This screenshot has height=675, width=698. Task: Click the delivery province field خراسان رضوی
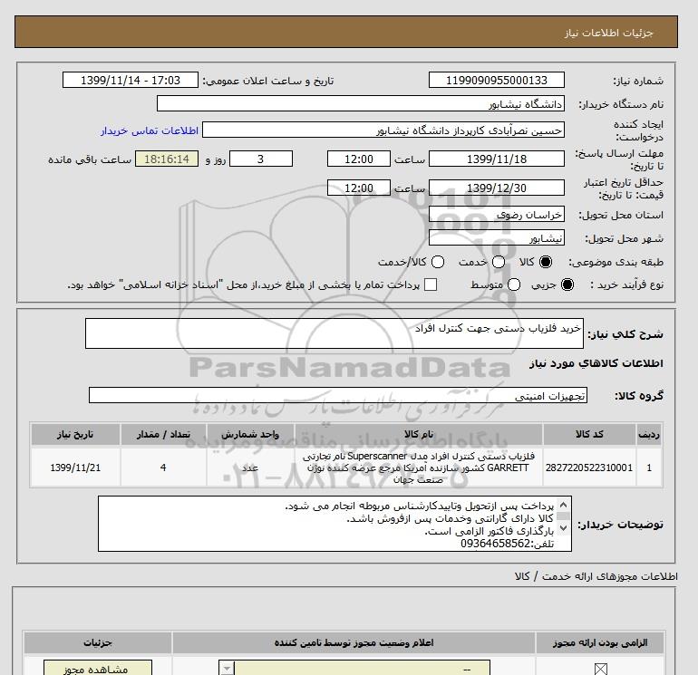tap(497, 215)
